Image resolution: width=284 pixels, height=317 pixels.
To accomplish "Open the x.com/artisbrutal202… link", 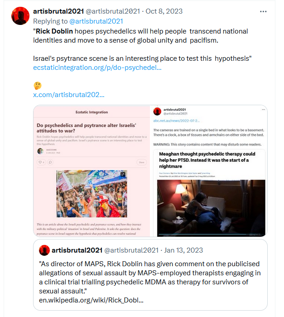I will pyautogui.click(x=69, y=95).
